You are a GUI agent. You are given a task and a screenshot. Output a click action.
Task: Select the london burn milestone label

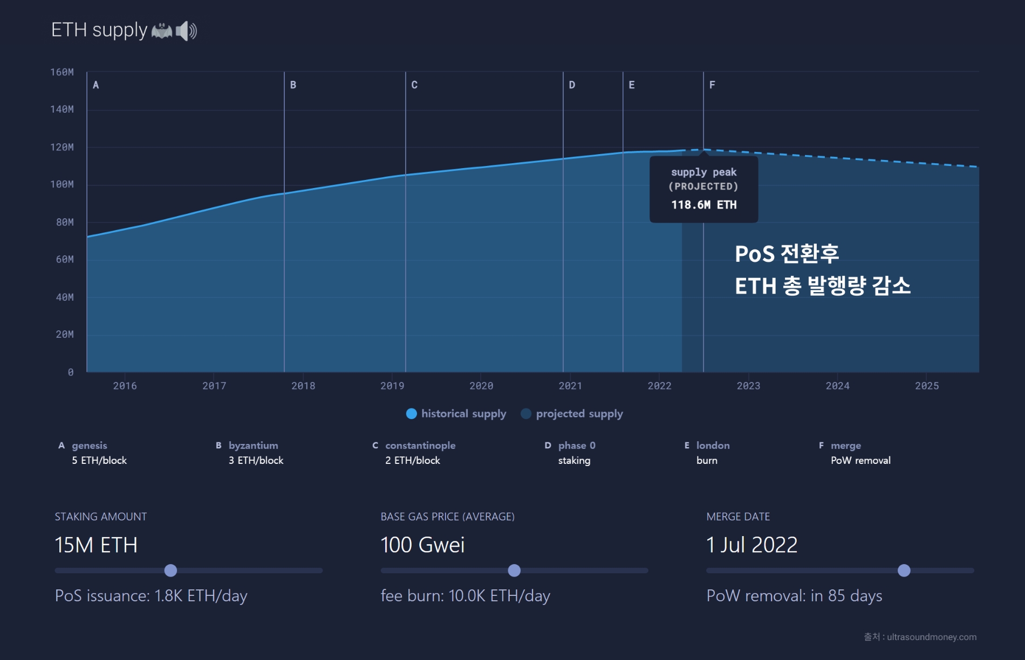point(707,453)
